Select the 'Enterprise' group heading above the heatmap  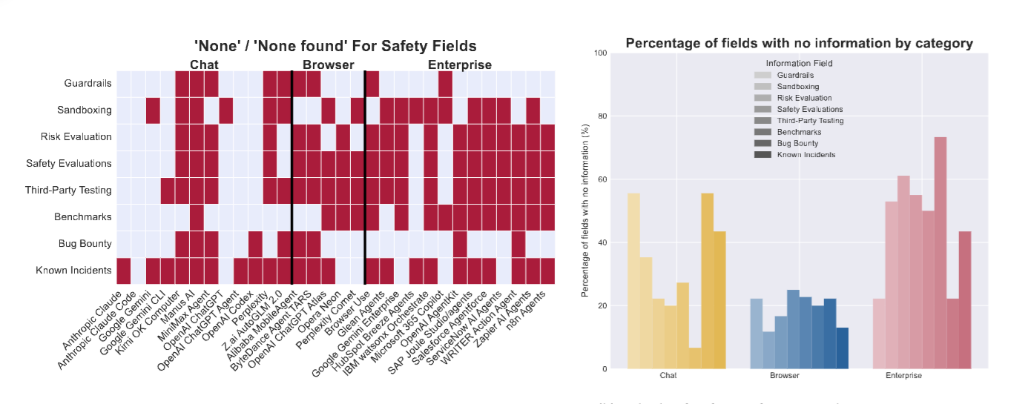[460, 64]
